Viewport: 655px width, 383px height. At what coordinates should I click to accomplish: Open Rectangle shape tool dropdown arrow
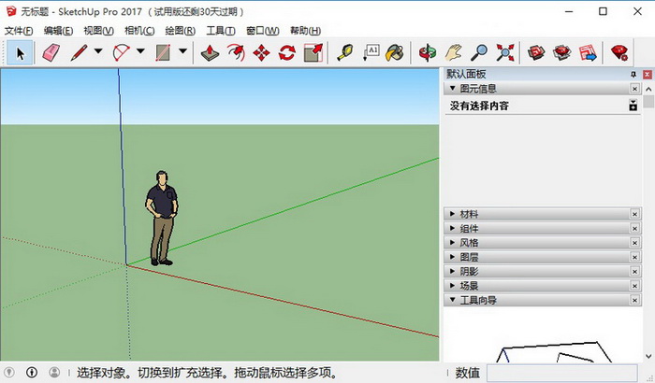[x=182, y=51]
